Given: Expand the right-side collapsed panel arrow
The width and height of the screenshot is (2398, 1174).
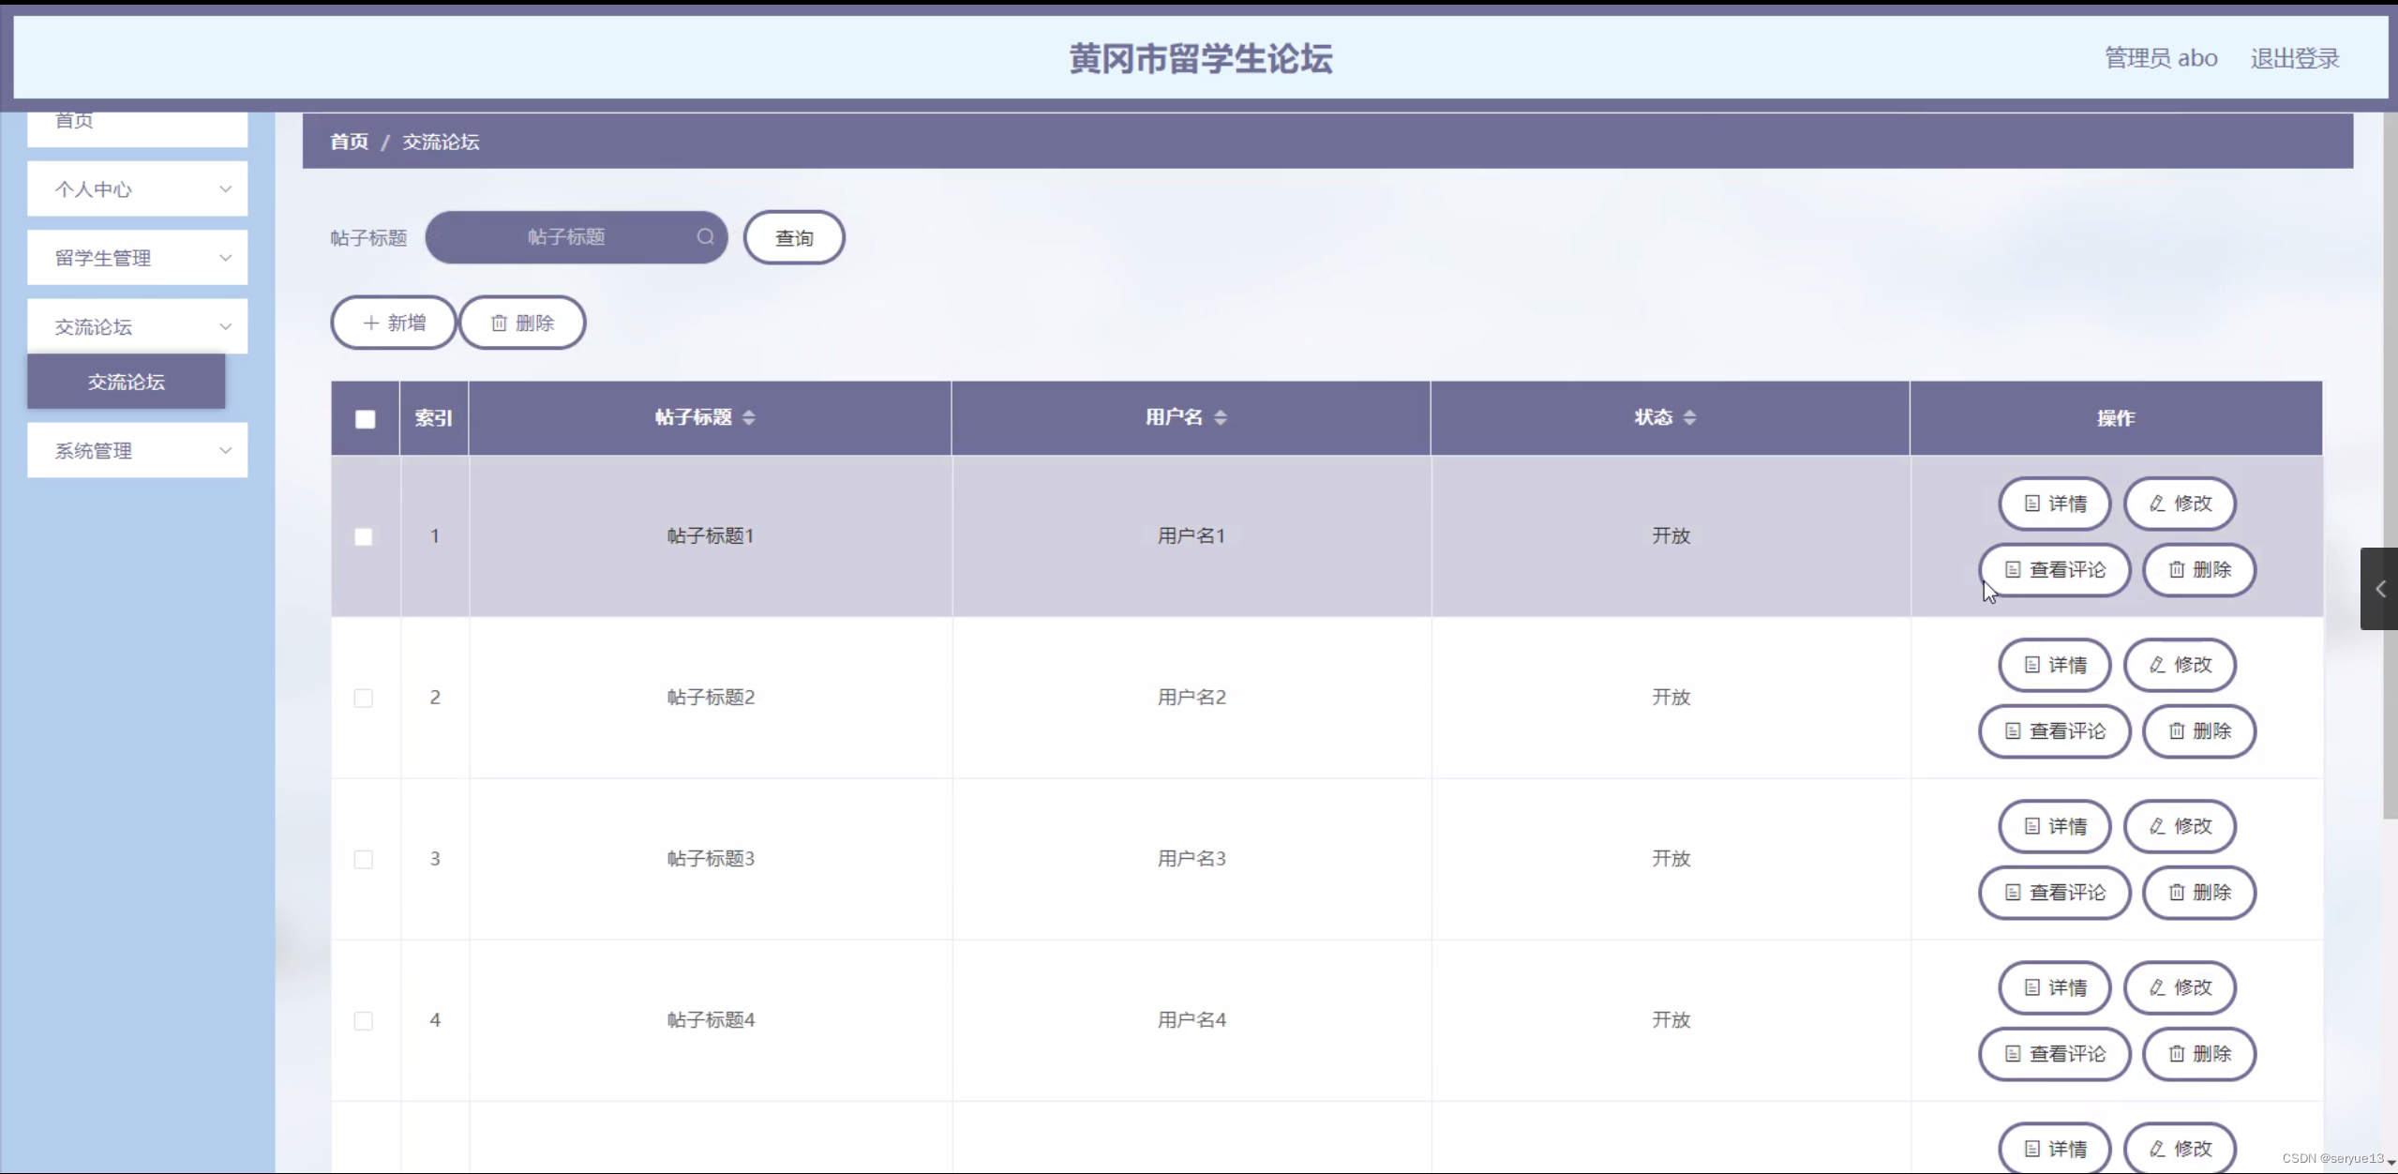Looking at the screenshot, I should [2379, 589].
